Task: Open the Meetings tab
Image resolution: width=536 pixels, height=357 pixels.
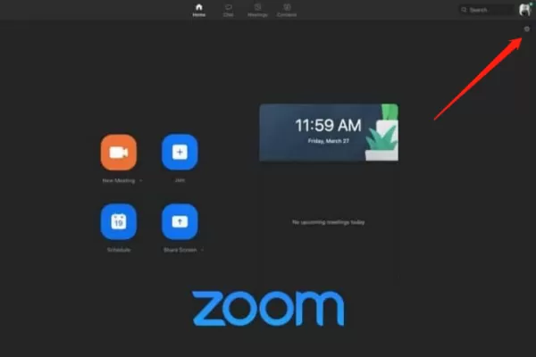Action: 257,10
